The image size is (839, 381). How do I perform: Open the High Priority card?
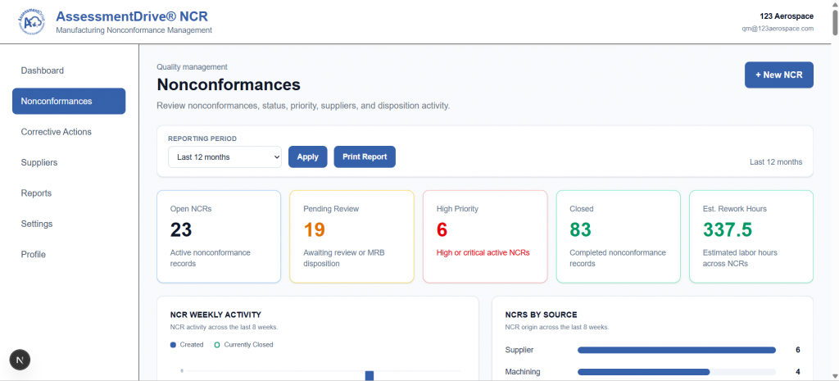(485, 237)
